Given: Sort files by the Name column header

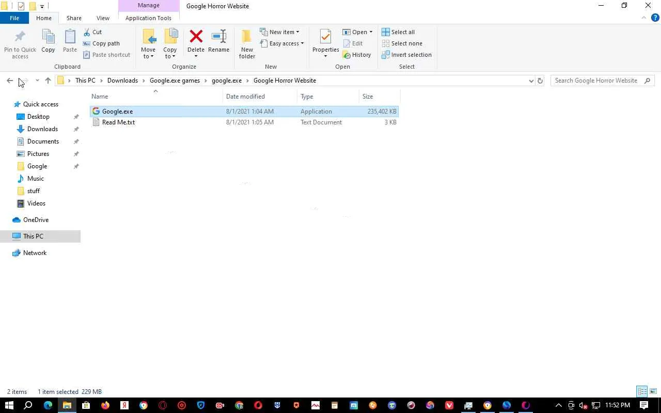Looking at the screenshot, I should [x=156, y=97].
